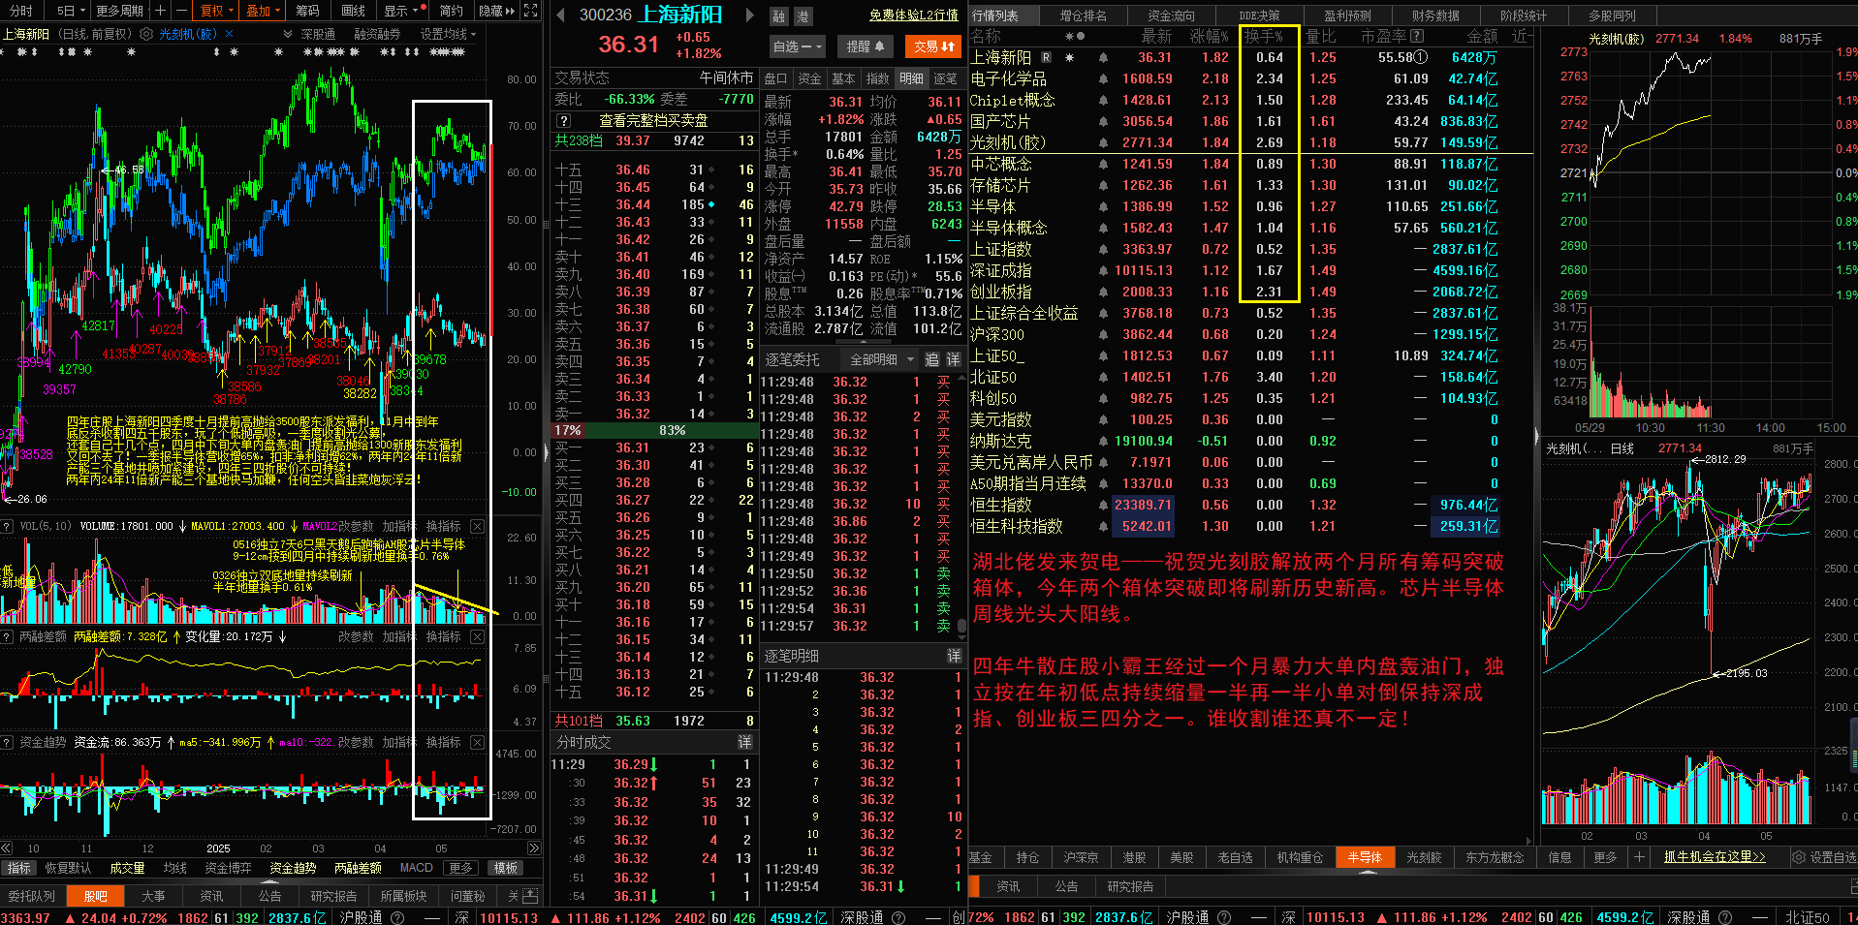Image resolution: width=1858 pixels, height=925 pixels.
Task: Click the 逐笔委托 list vertical scrollbar
Action: click(x=962, y=625)
